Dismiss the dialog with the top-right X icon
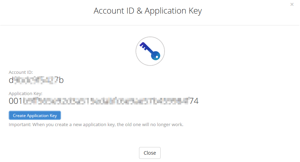 tap(292, 5)
